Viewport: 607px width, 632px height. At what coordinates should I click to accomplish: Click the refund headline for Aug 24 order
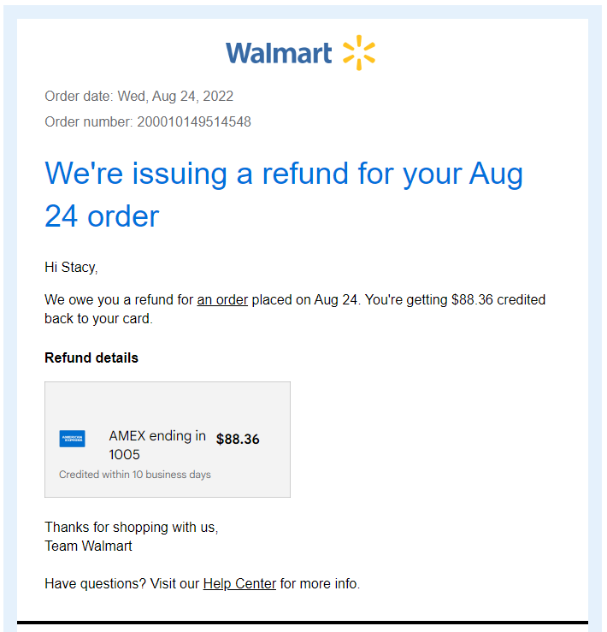tap(284, 194)
